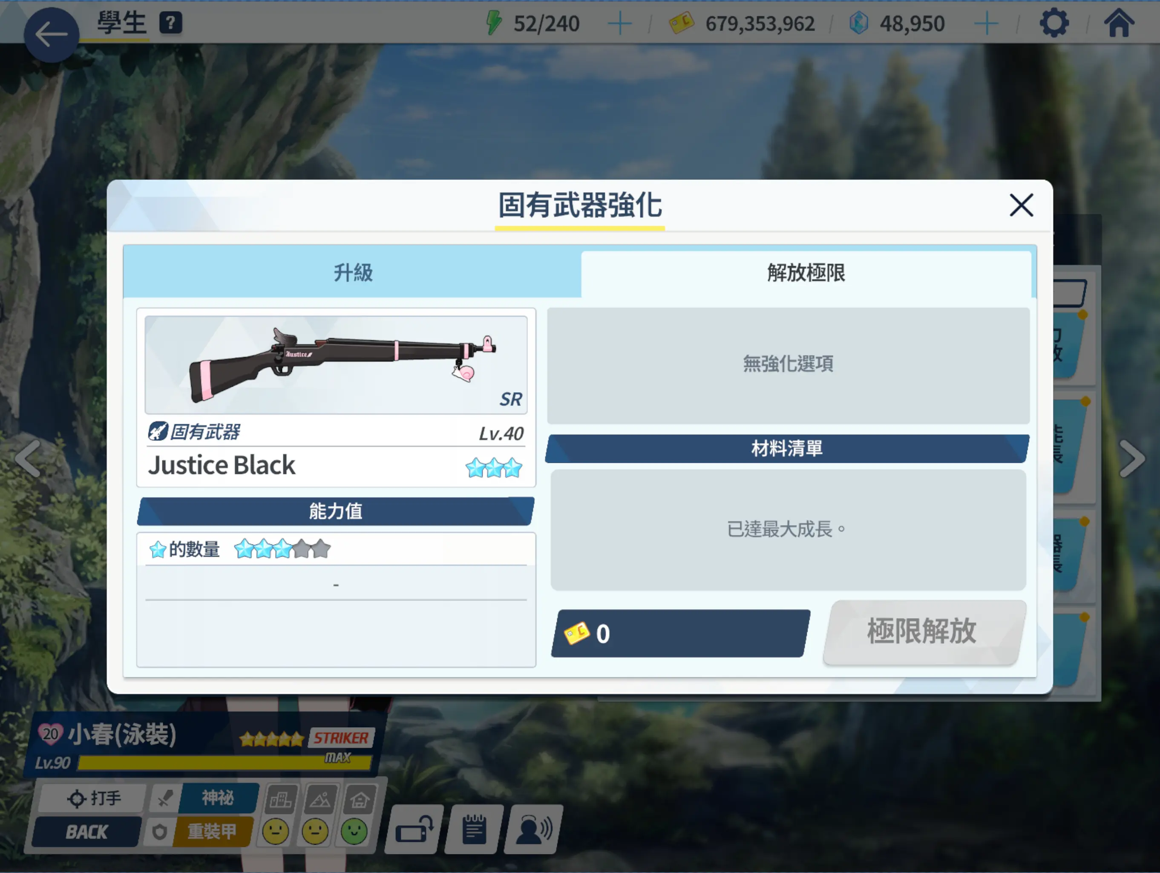
Task: Add energy with the plus icon
Action: click(x=619, y=23)
